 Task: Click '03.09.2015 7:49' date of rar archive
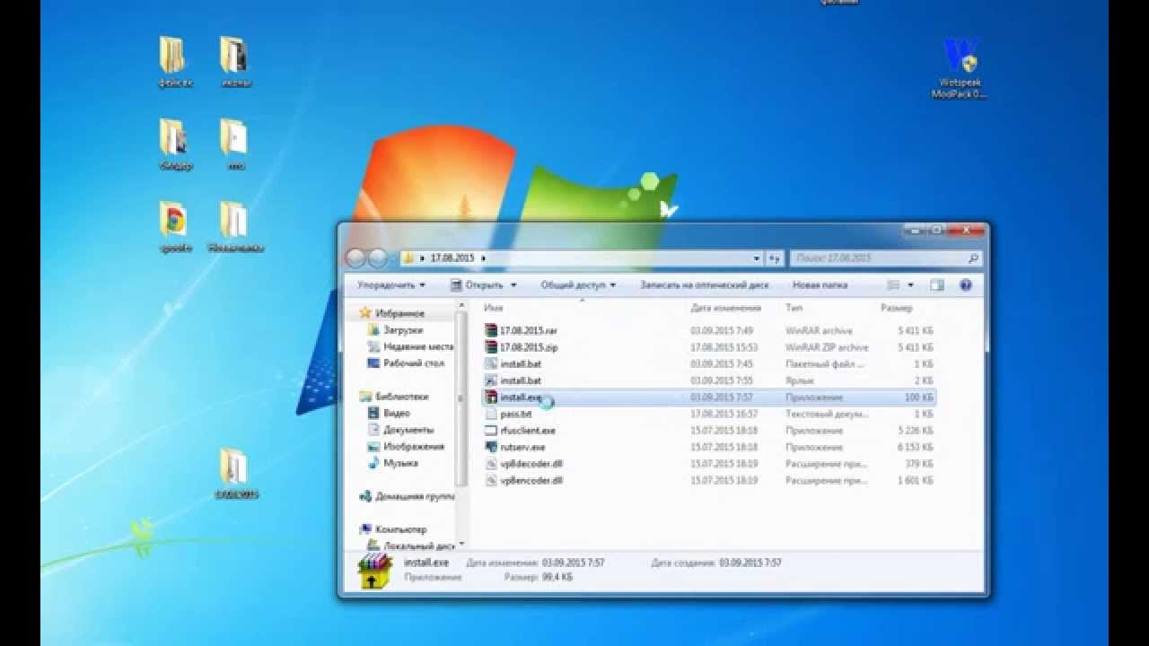coord(722,330)
